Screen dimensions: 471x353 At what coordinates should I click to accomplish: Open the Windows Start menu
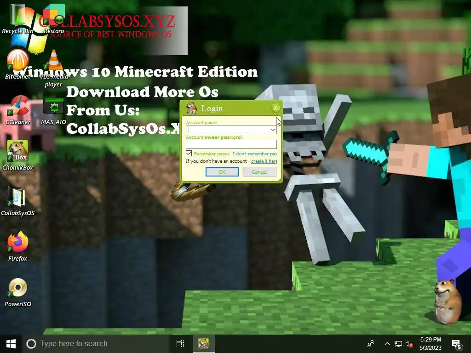[11, 344]
